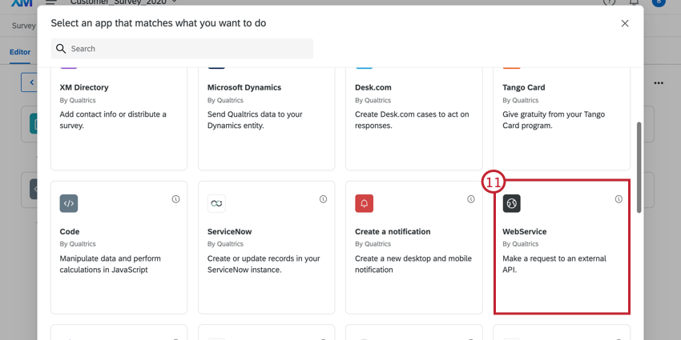Switch to the Editor tab
The height and width of the screenshot is (340, 681).
20,52
